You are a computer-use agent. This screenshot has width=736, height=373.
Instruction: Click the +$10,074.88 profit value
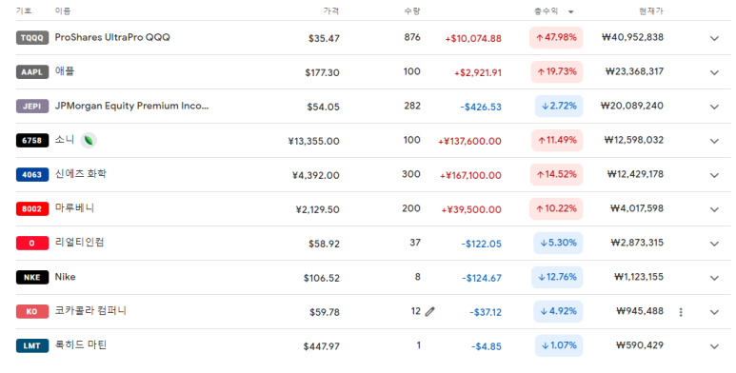coord(473,38)
